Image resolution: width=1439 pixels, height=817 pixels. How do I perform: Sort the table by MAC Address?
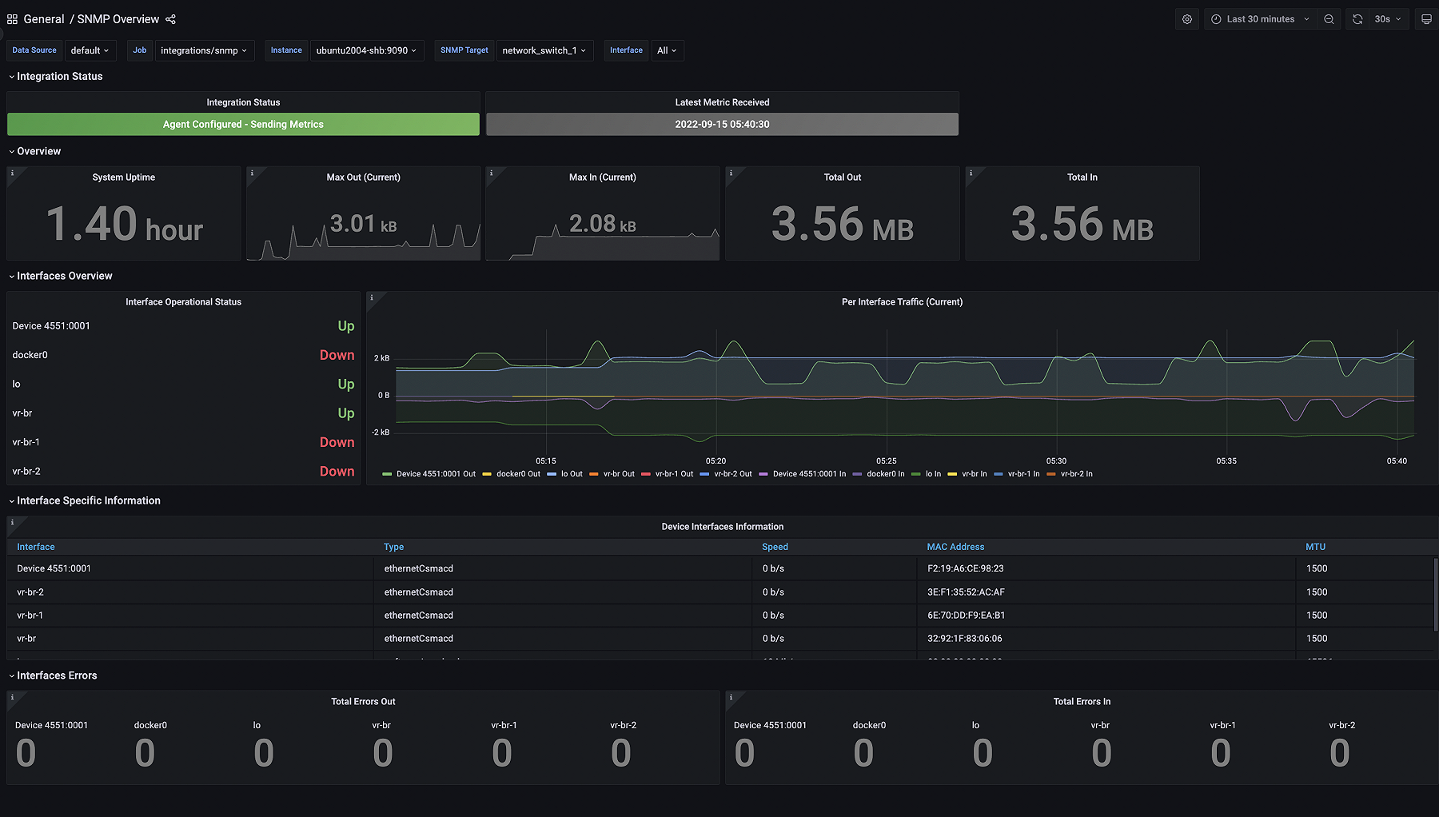coord(955,546)
